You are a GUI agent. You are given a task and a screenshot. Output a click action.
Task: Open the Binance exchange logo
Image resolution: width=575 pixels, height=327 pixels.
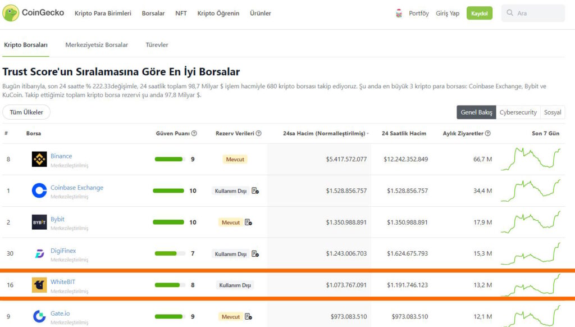point(39,159)
